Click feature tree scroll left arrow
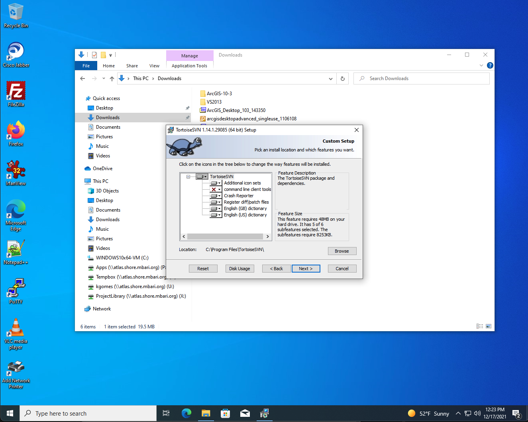The height and width of the screenshot is (422, 528). pos(184,237)
